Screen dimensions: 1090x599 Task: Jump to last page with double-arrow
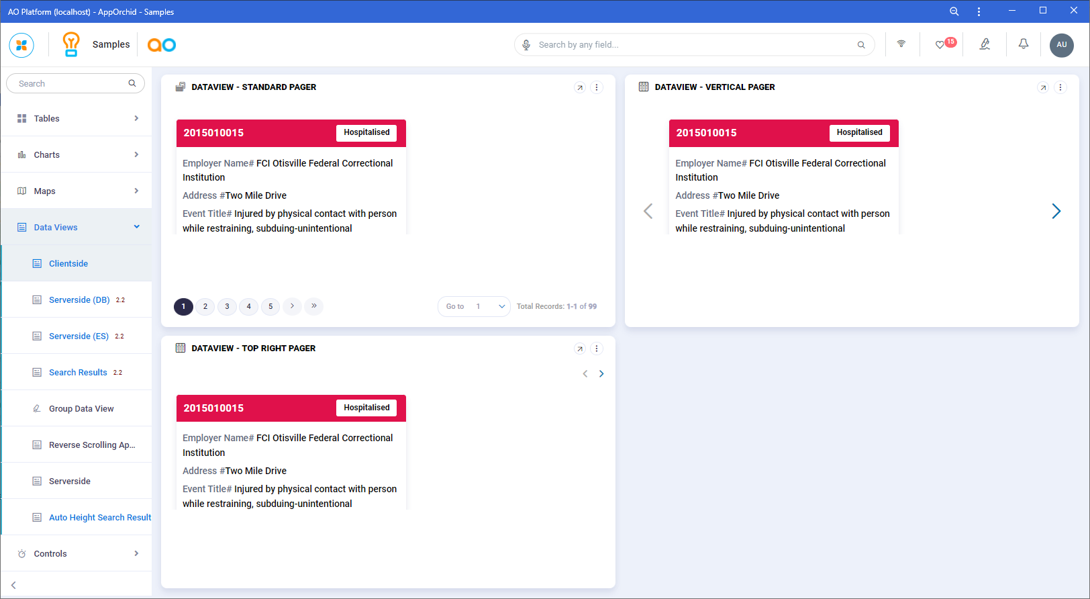313,306
